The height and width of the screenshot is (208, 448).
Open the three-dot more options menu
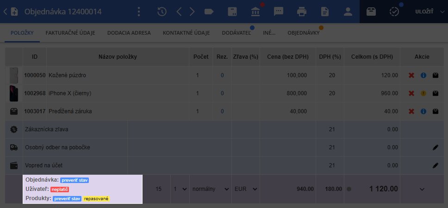pos(139,12)
